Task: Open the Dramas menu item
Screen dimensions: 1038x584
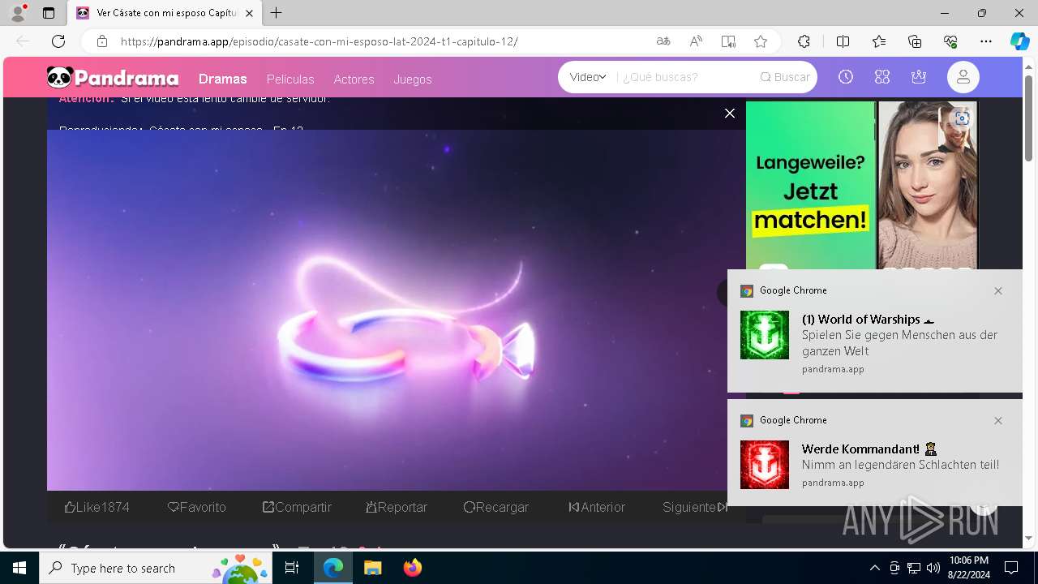Action: [x=222, y=79]
